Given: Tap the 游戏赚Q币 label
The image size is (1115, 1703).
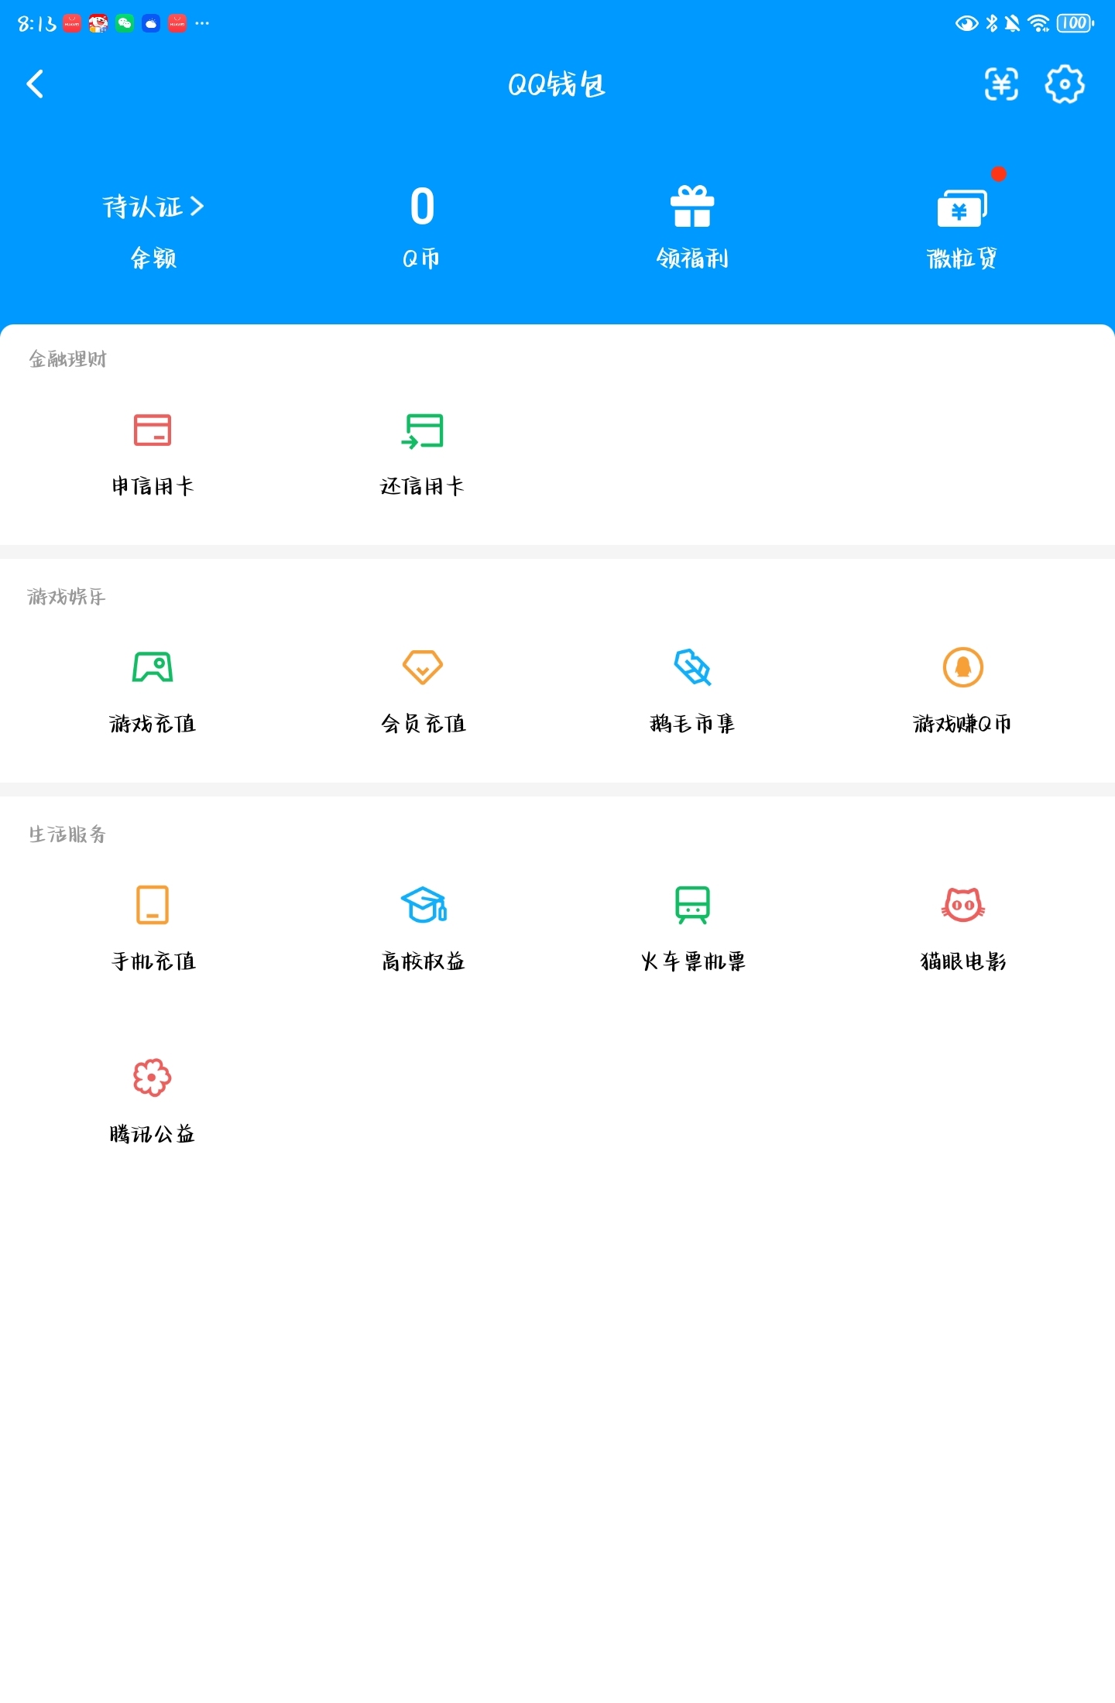Looking at the screenshot, I should click(962, 724).
